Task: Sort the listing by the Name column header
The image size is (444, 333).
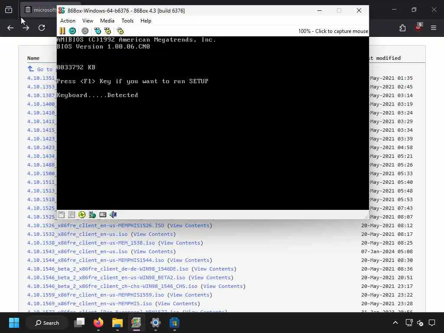Action: pyautogui.click(x=33, y=58)
